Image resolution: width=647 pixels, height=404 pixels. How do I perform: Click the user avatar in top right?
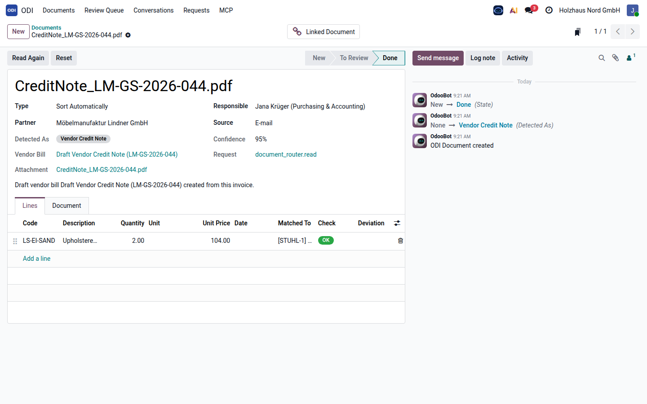(633, 10)
